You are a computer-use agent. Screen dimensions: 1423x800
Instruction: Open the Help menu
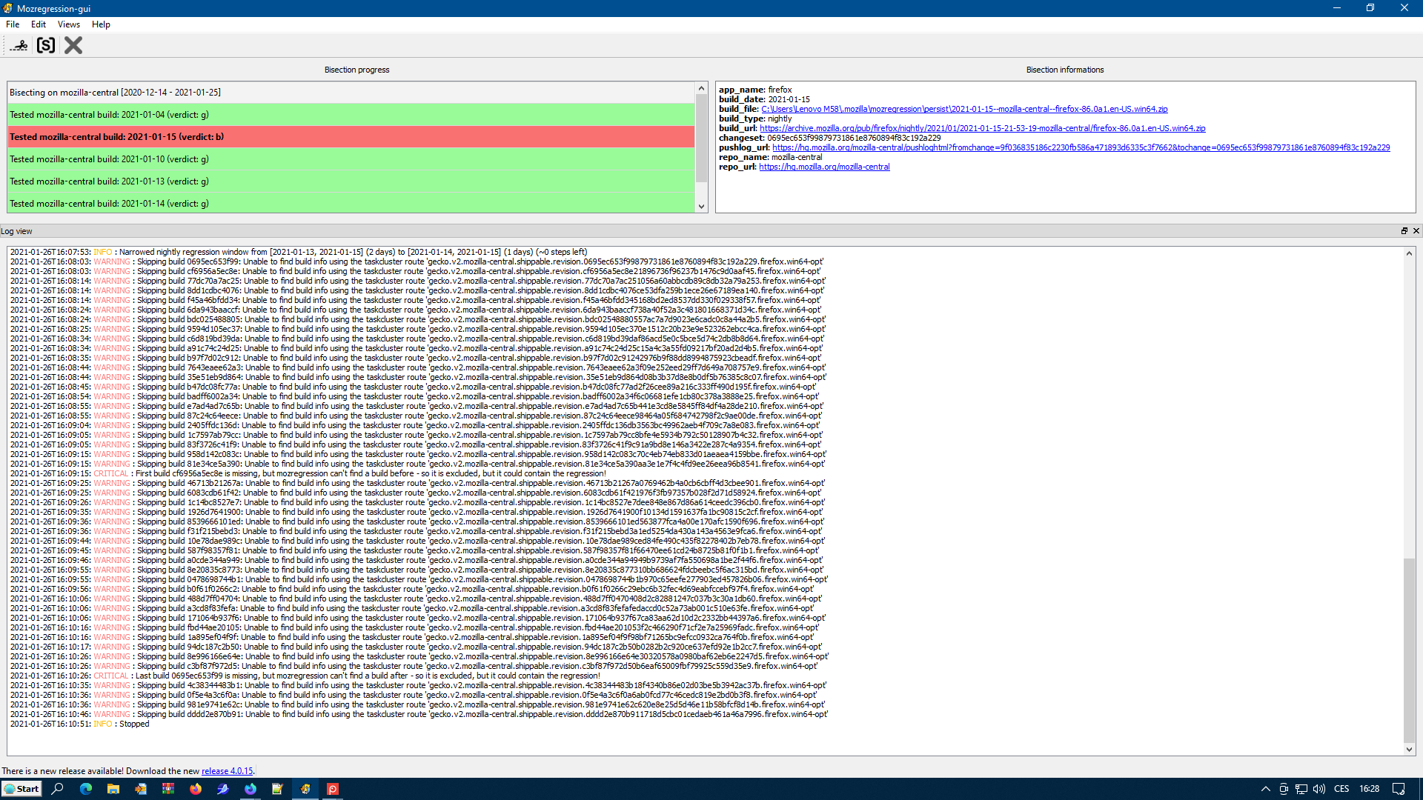101,24
